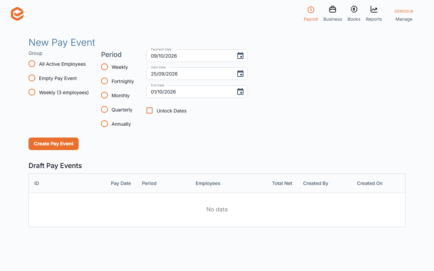This screenshot has width=434, height=271.
Task: Open End Date calendar picker
Action: [240, 92]
